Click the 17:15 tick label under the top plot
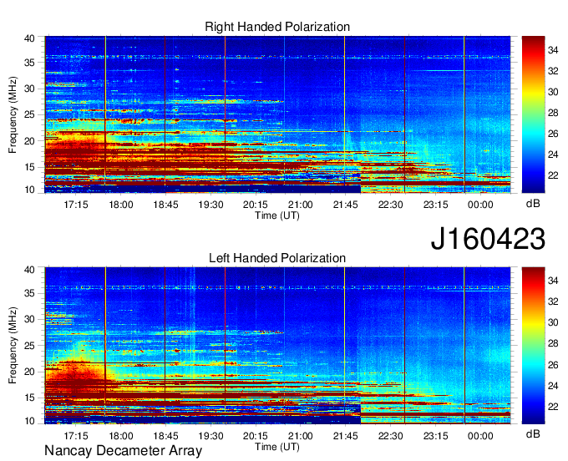 click(x=76, y=205)
